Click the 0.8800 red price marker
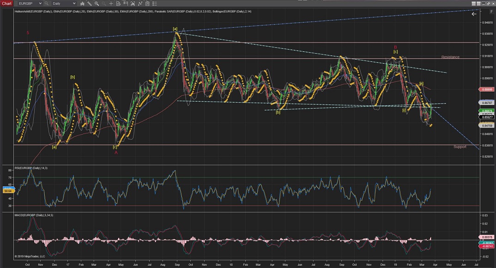This screenshot has height=268, width=496. pos(487,90)
